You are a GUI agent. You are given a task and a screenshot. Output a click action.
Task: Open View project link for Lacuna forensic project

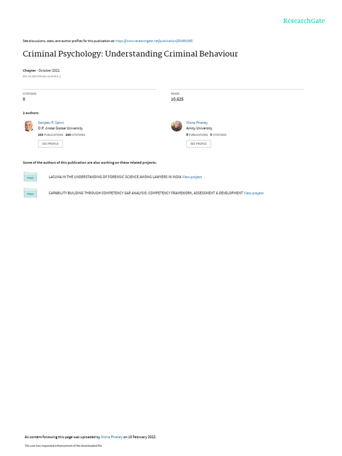click(x=192, y=177)
